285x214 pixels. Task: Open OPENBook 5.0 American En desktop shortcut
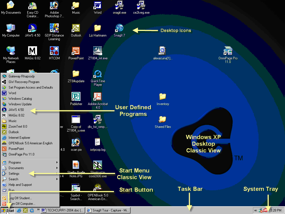pyautogui.click(x=98, y=192)
